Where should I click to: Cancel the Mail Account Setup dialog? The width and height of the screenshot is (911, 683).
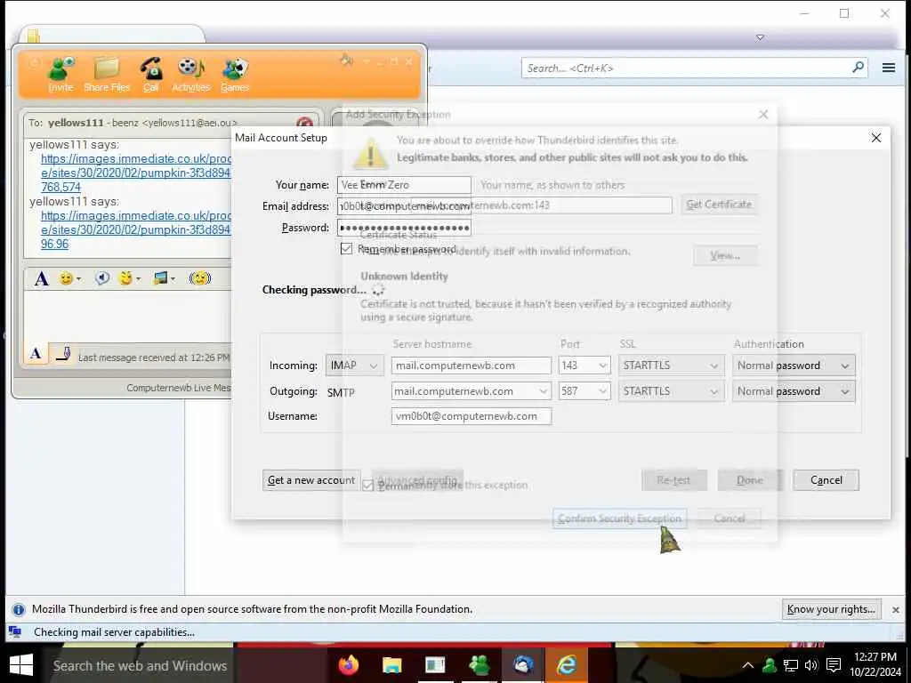pyautogui.click(x=826, y=480)
